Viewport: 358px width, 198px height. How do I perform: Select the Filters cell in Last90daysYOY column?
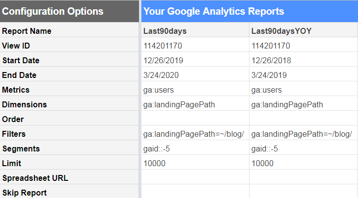point(303,134)
